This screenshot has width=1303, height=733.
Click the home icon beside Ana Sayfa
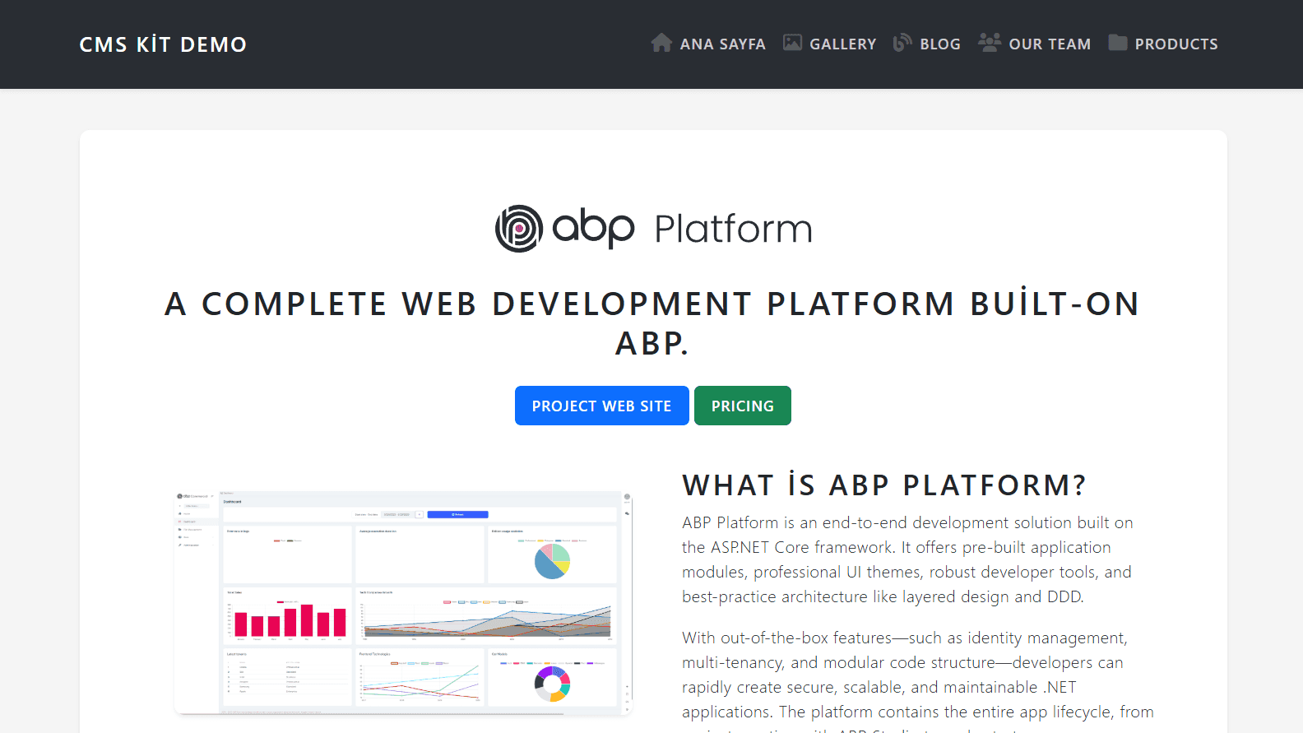(661, 43)
